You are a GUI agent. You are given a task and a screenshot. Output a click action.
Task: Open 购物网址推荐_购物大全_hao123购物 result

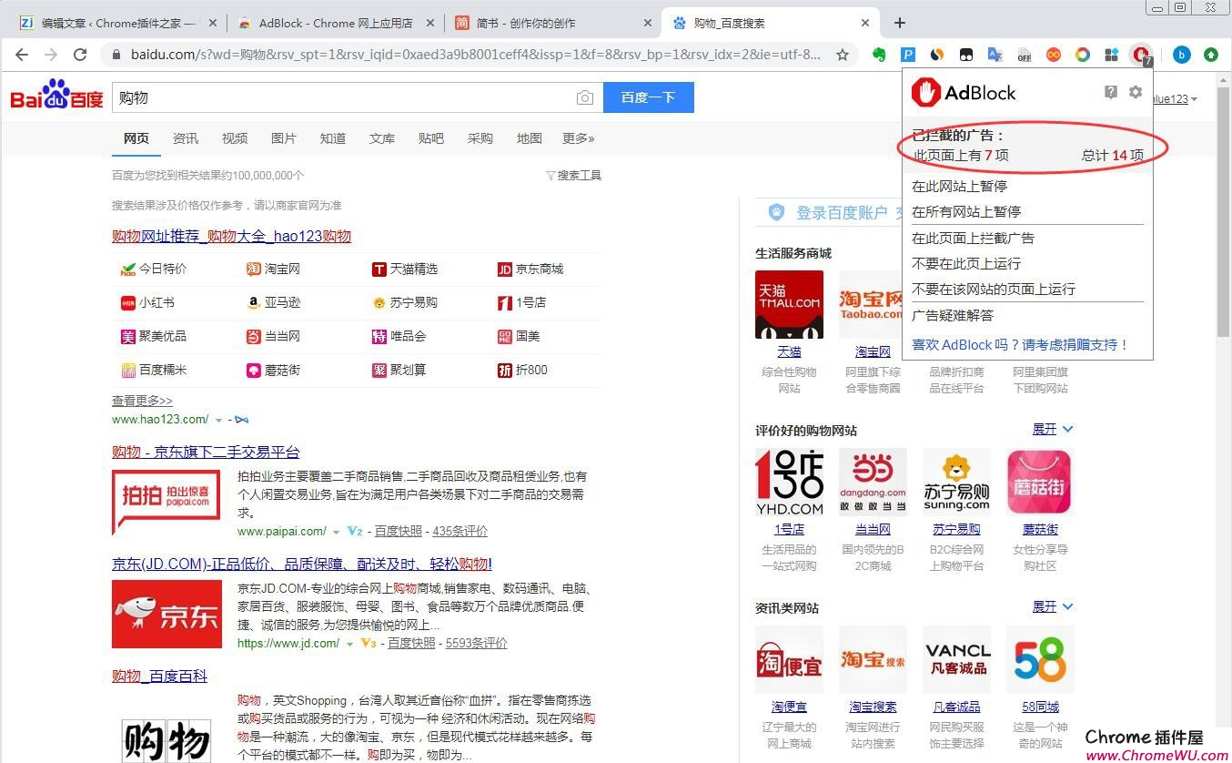tap(231, 236)
